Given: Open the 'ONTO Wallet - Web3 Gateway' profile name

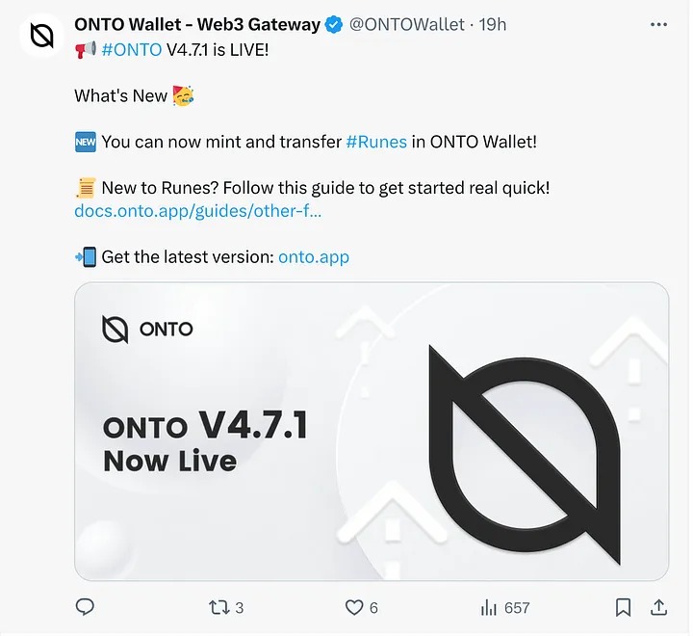Looking at the screenshot, I should coord(196,25).
